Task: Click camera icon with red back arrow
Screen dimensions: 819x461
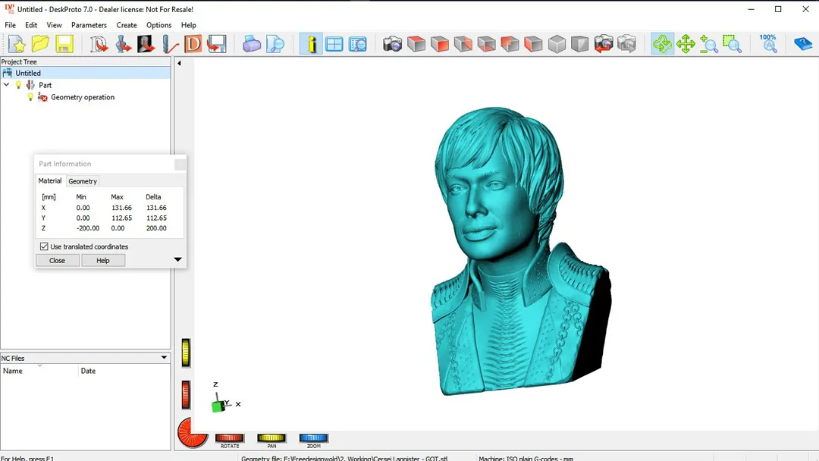Action: pos(604,44)
